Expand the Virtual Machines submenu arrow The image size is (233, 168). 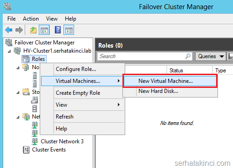(x=119, y=81)
